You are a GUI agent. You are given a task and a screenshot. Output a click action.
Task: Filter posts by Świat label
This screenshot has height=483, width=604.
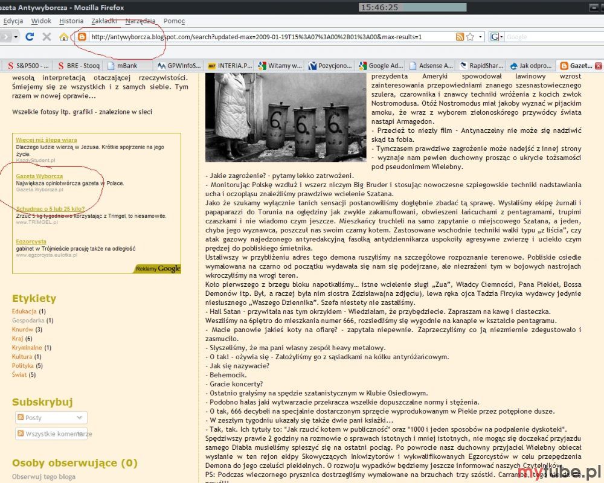(19, 374)
